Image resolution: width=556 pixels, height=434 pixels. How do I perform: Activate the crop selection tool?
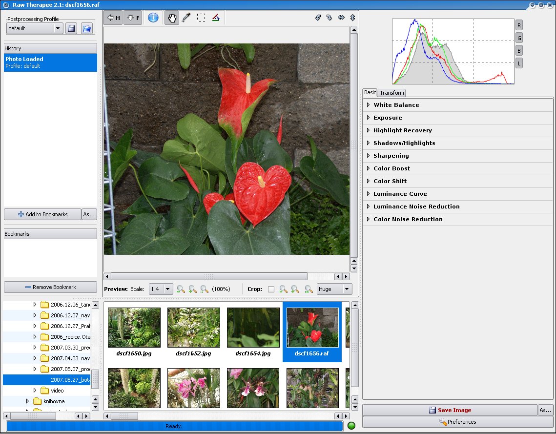201,18
